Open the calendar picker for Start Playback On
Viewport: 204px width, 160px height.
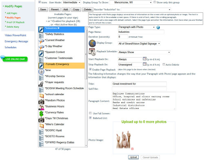(x=144, y=59)
